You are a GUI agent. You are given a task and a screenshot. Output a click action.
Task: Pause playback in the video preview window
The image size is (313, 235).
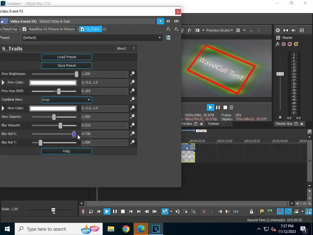218,107
